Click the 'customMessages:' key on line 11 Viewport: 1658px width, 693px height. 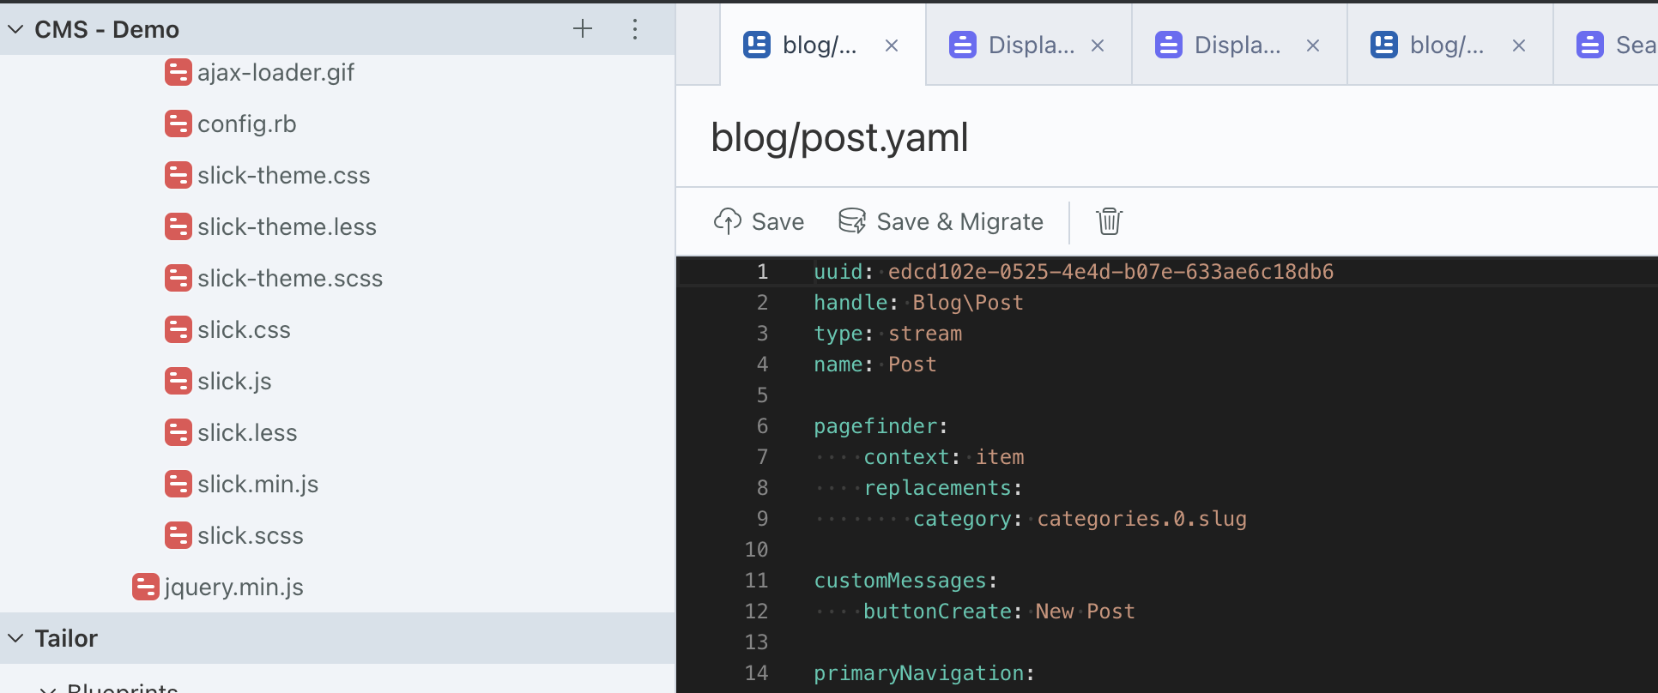point(905,581)
